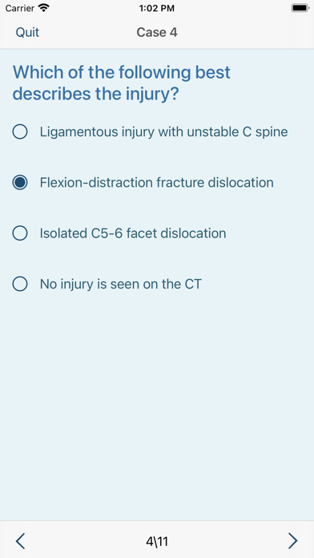This screenshot has width=314, height=558.
Task: Tap the battery indicator icon
Action: [300, 8]
